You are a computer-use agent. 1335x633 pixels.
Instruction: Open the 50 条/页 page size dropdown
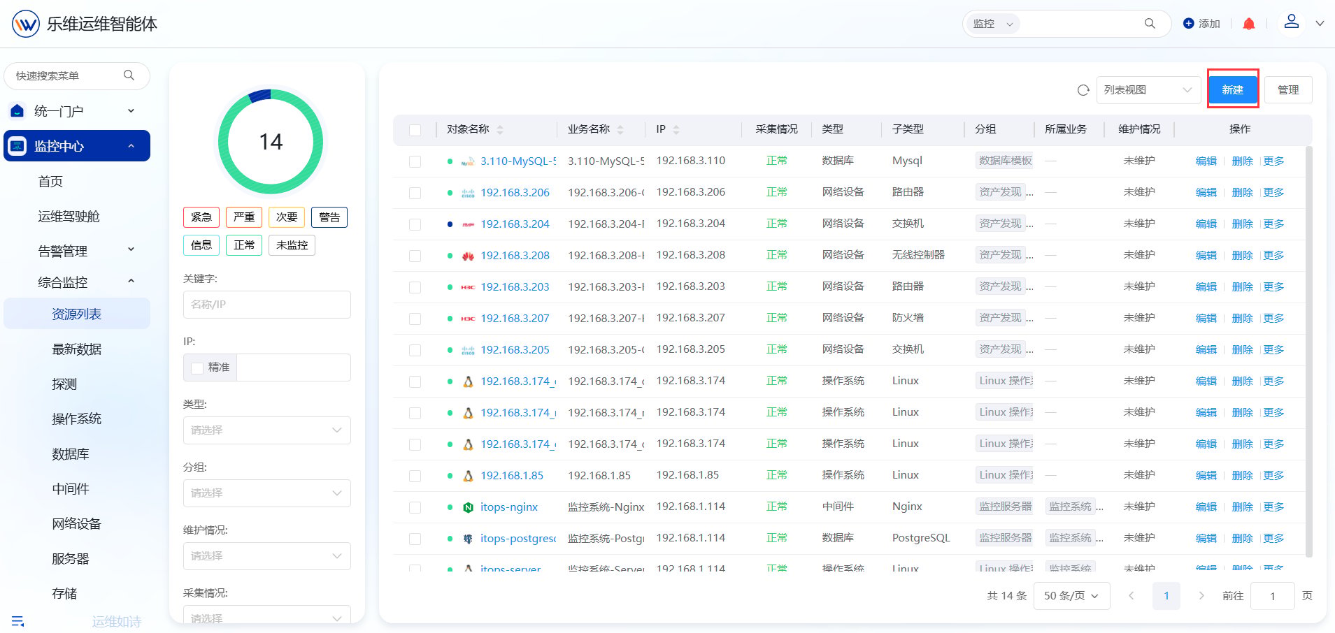pyautogui.click(x=1071, y=596)
